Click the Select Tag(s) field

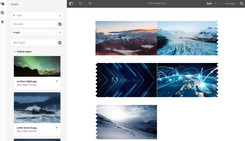pyautogui.click(x=33, y=43)
